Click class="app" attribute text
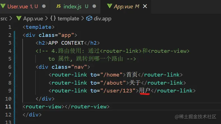Image resolution: width=221 pixels, height=124 pixels. [x=56, y=35]
